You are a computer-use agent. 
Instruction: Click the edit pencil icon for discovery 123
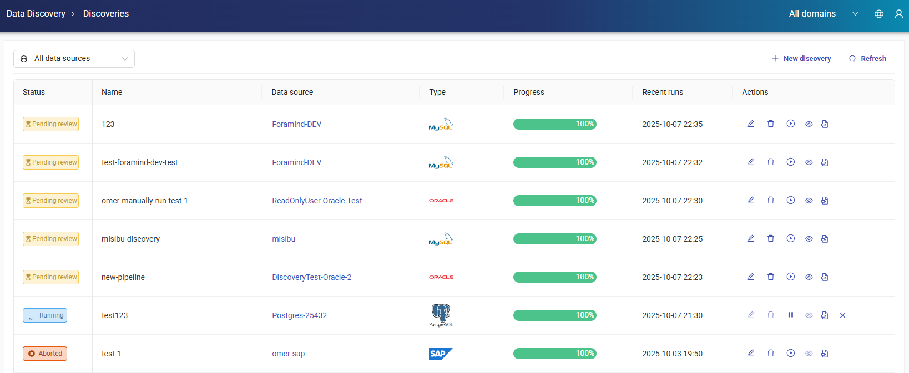coord(750,124)
